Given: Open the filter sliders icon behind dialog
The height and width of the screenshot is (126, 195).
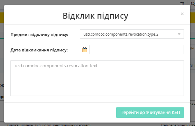Looking at the screenshot, I should click(182, 3).
